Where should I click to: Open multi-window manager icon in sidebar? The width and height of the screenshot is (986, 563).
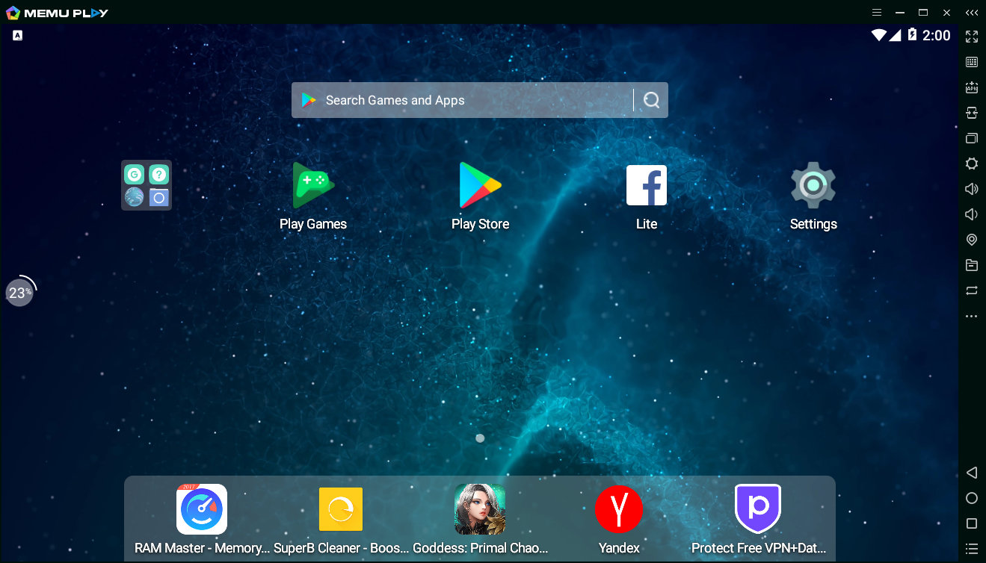(972, 138)
